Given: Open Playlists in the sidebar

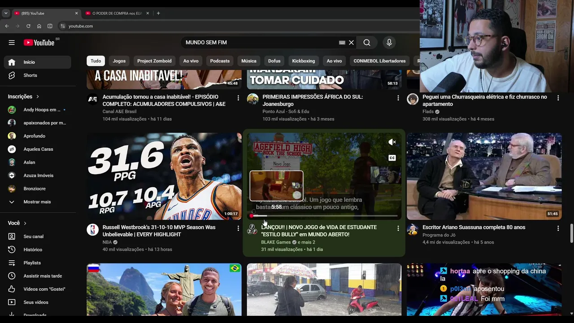Looking at the screenshot, I should pos(37,263).
